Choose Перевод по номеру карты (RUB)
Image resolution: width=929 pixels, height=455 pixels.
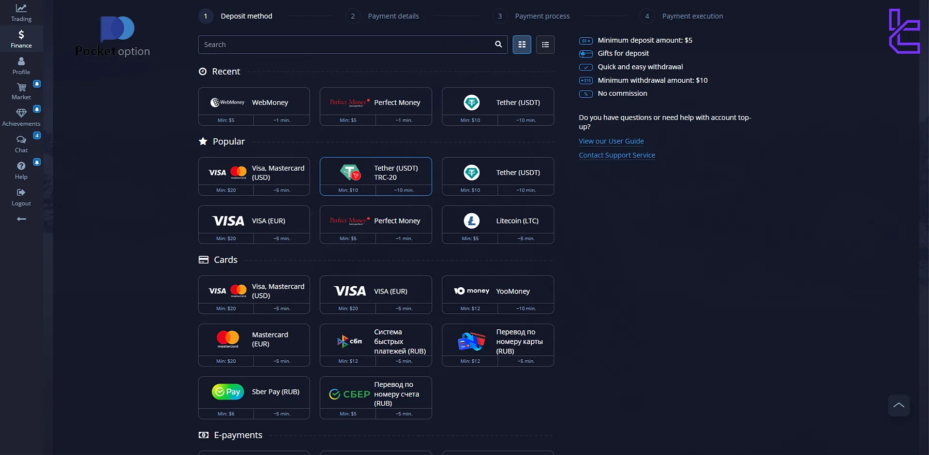[498, 345]
